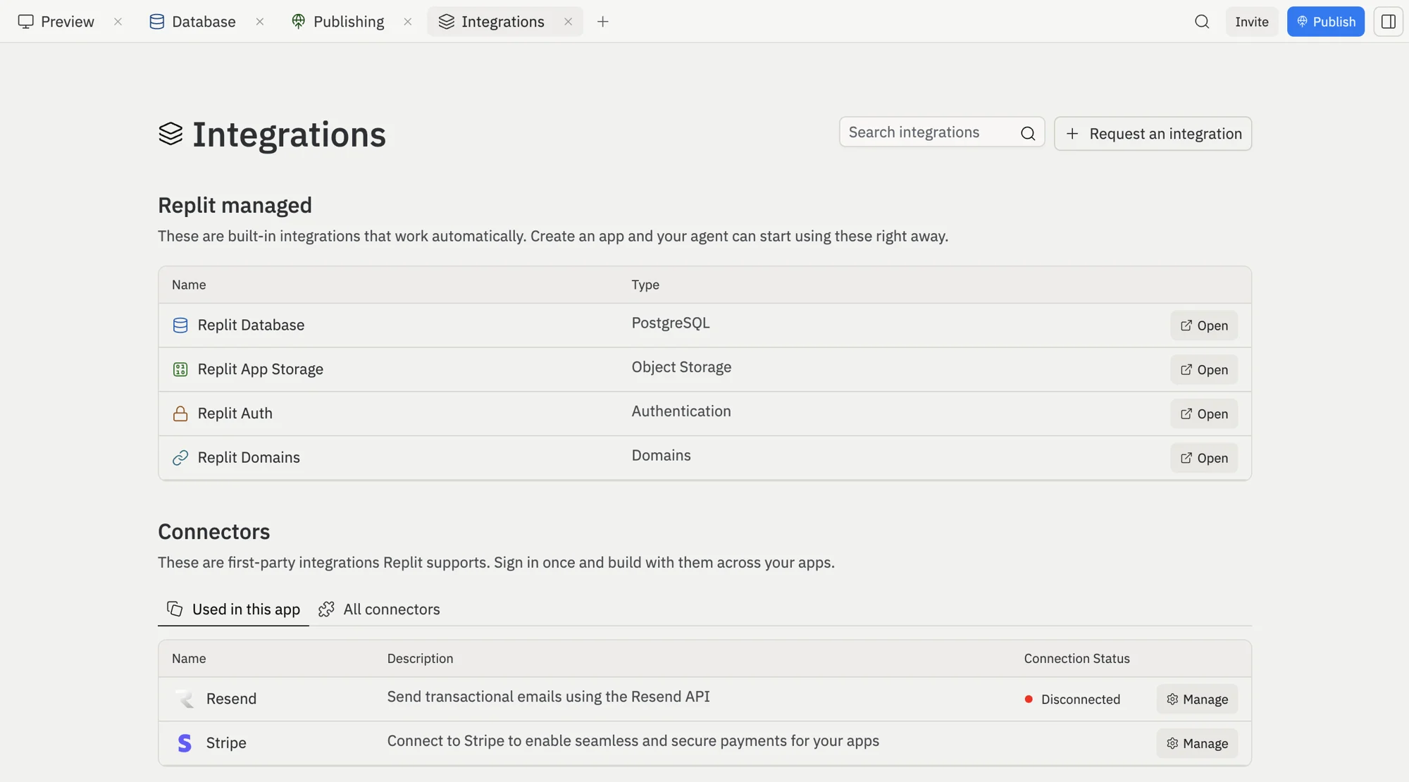Click the top bar search magnifier icon
The width and height of the screenshot is (1409, 782).
(1202, 22)
